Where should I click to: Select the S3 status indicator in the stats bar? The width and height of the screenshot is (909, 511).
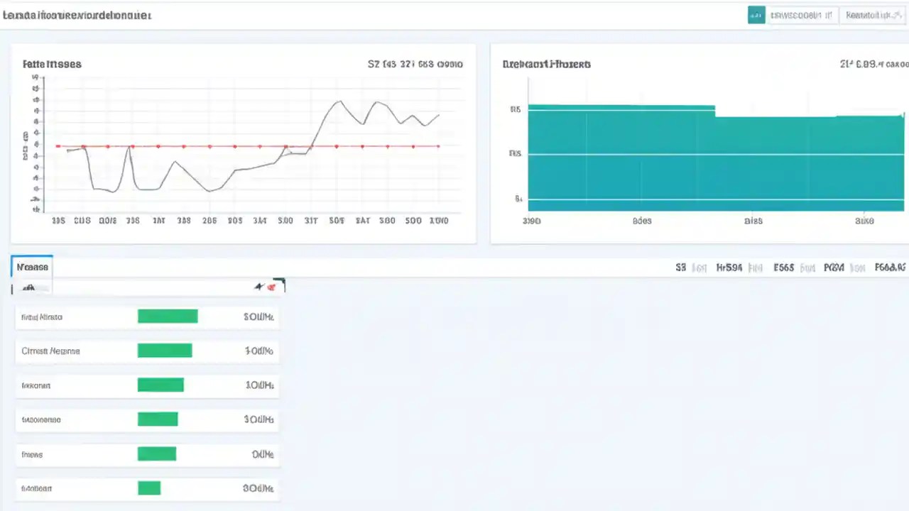(x=680, y=268)
